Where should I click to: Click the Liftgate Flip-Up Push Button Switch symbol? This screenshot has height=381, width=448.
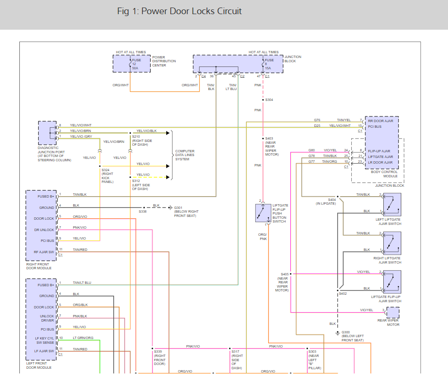(x=263, y=213)
